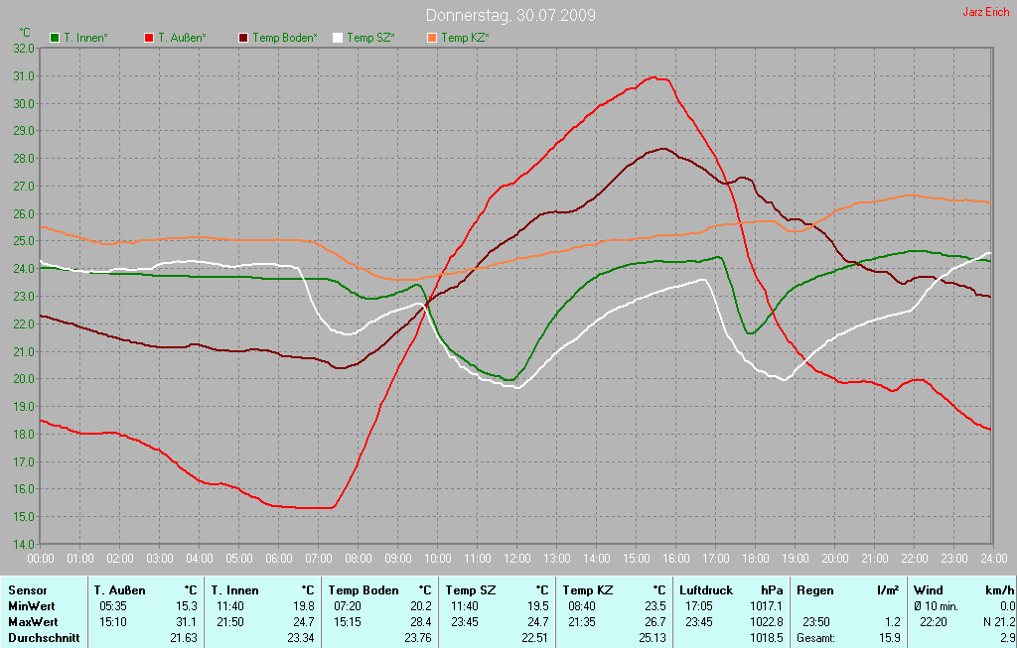Select the T. Innen* legend label

85,38
